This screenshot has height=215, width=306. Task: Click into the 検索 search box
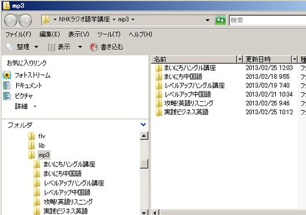[x=268, y=20]
